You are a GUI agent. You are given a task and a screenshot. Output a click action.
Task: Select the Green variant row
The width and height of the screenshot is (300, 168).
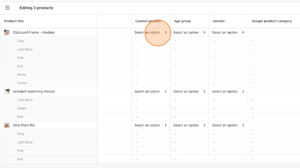tap(48, 108)
